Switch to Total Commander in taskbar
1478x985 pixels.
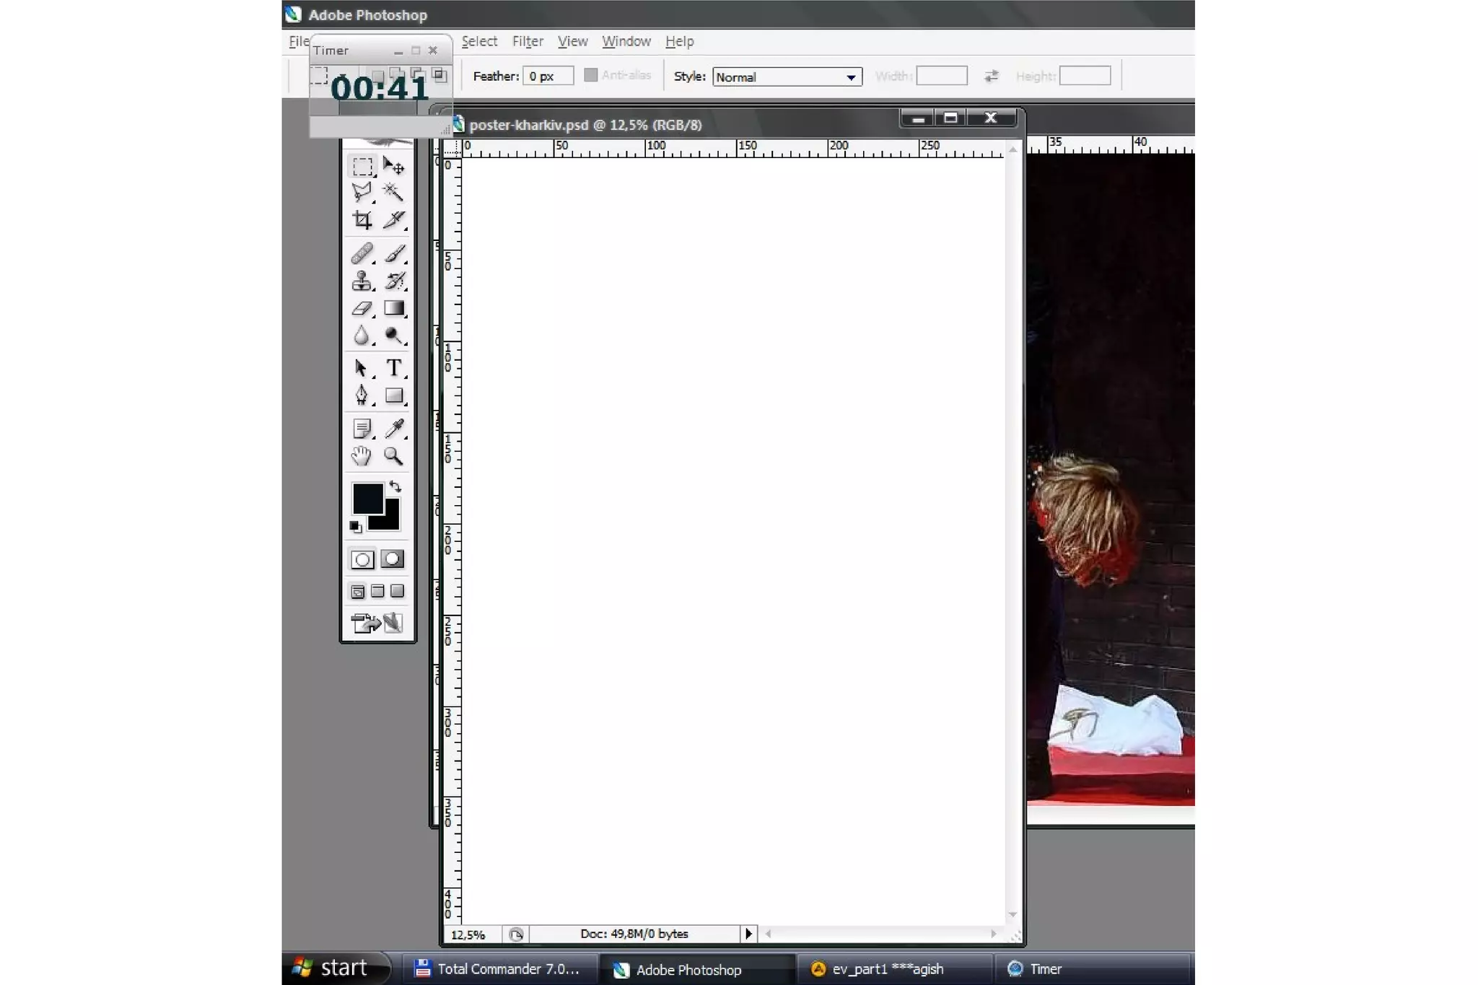[498, 969]
